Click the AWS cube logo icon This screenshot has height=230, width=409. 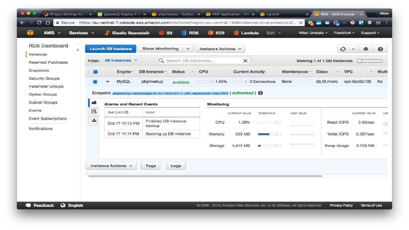pyautogui.click(x=30, y=33)
